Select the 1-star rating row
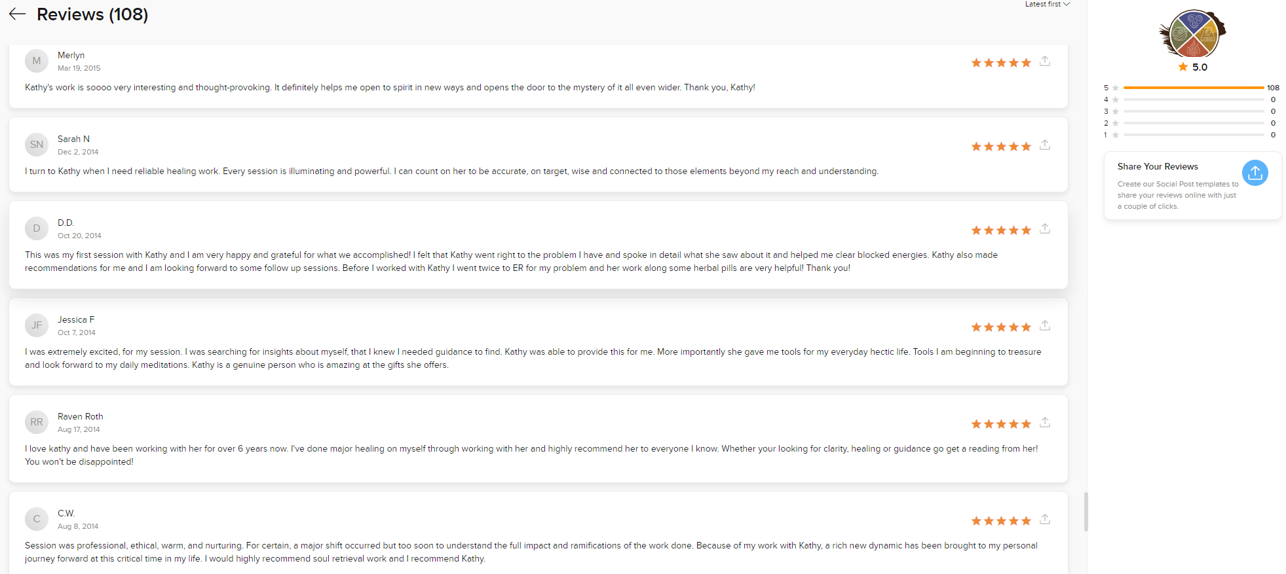 point(1192,135)
